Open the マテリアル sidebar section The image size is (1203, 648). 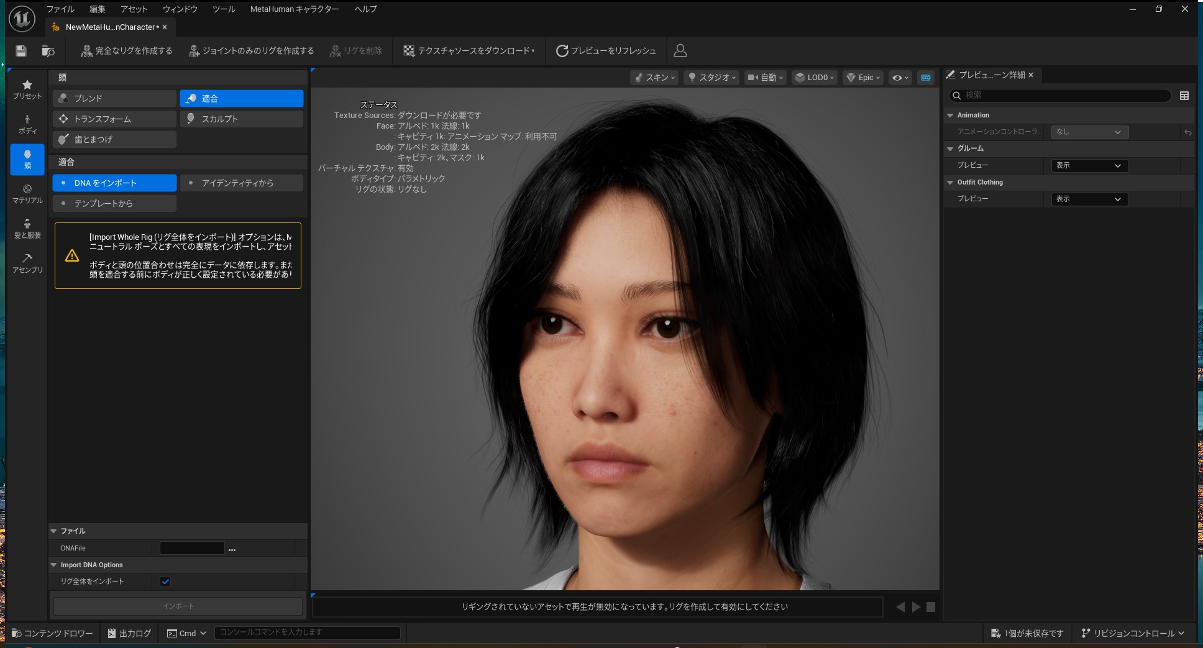pyautogui.click(x=27, y=194)
